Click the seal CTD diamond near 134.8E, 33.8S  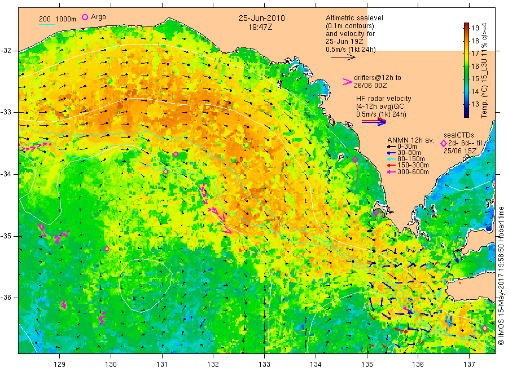tap(355, 159)
